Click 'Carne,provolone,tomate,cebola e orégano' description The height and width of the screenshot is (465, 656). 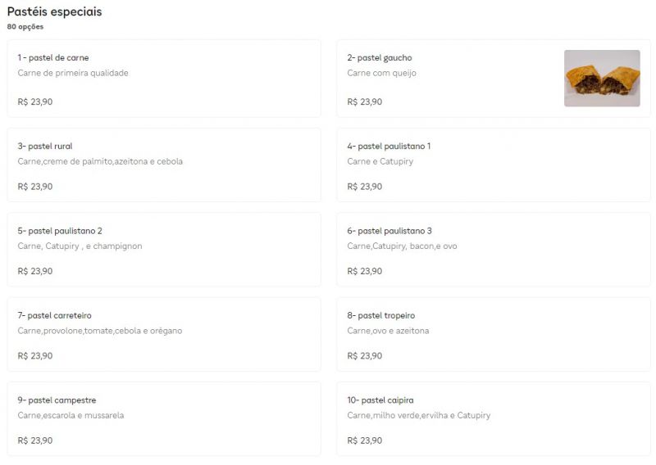(100, 331)
